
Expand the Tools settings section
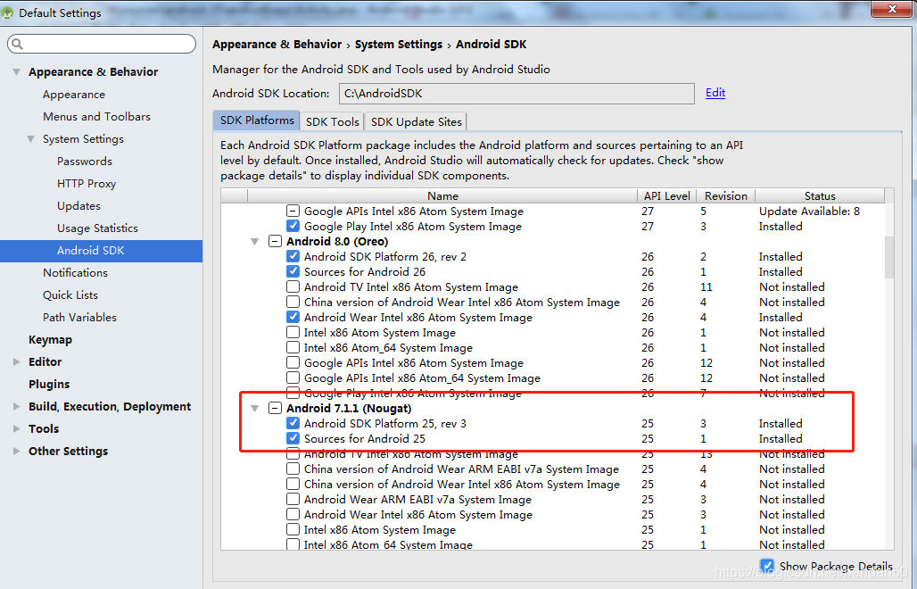tap(16, 428)
